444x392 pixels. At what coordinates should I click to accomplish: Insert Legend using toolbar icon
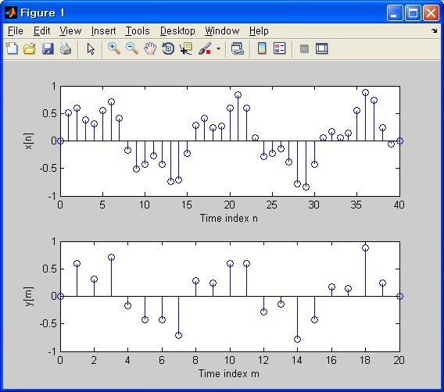280,48
